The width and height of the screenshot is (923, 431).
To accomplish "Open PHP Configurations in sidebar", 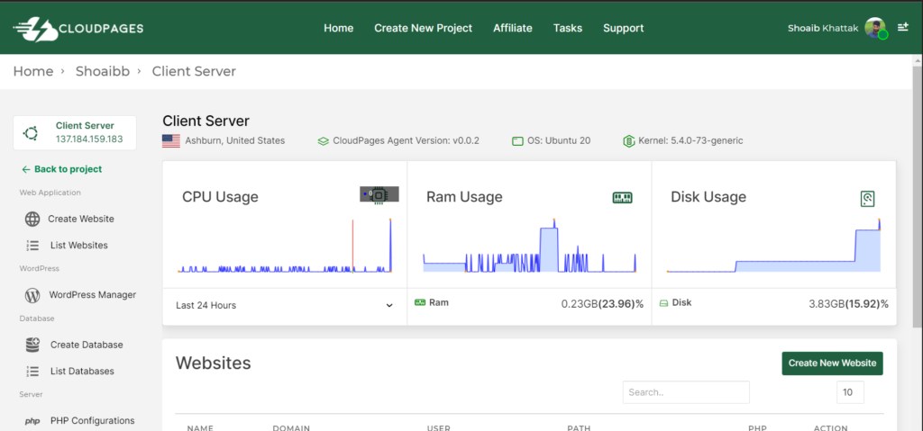I will (x=93, y=420).
